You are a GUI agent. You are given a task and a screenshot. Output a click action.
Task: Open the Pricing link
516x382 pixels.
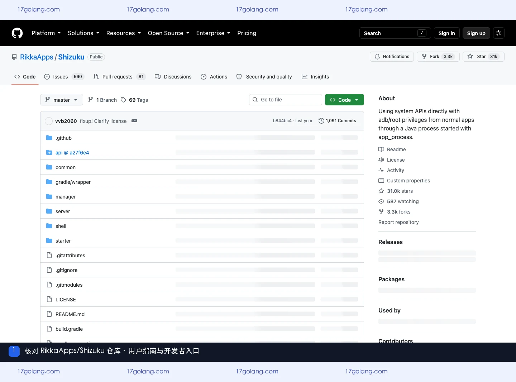pos(247,33)
